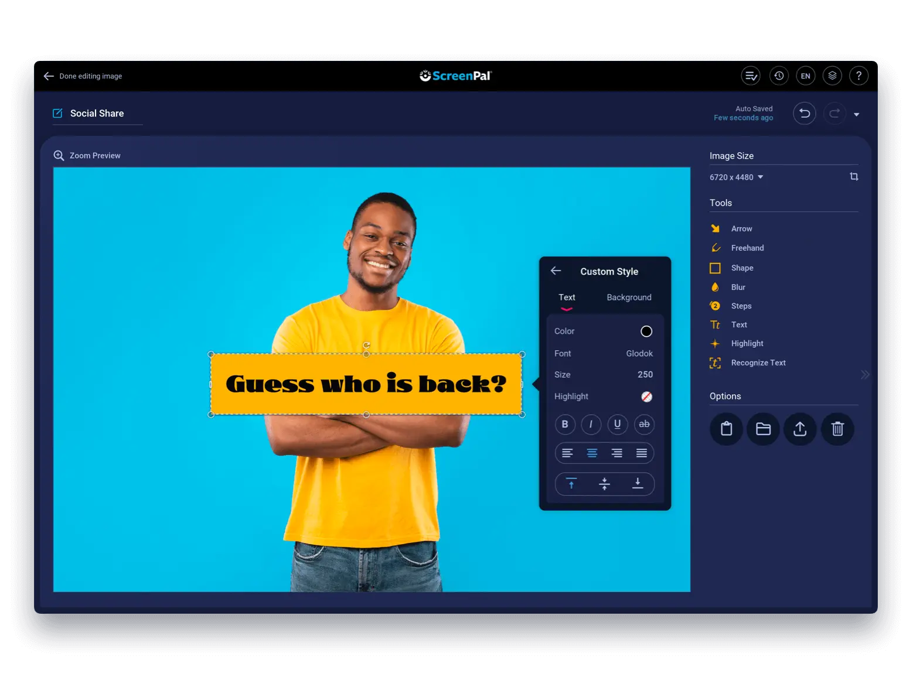
Task: Enable strikethrough formatting
Action: pos(644,425)
